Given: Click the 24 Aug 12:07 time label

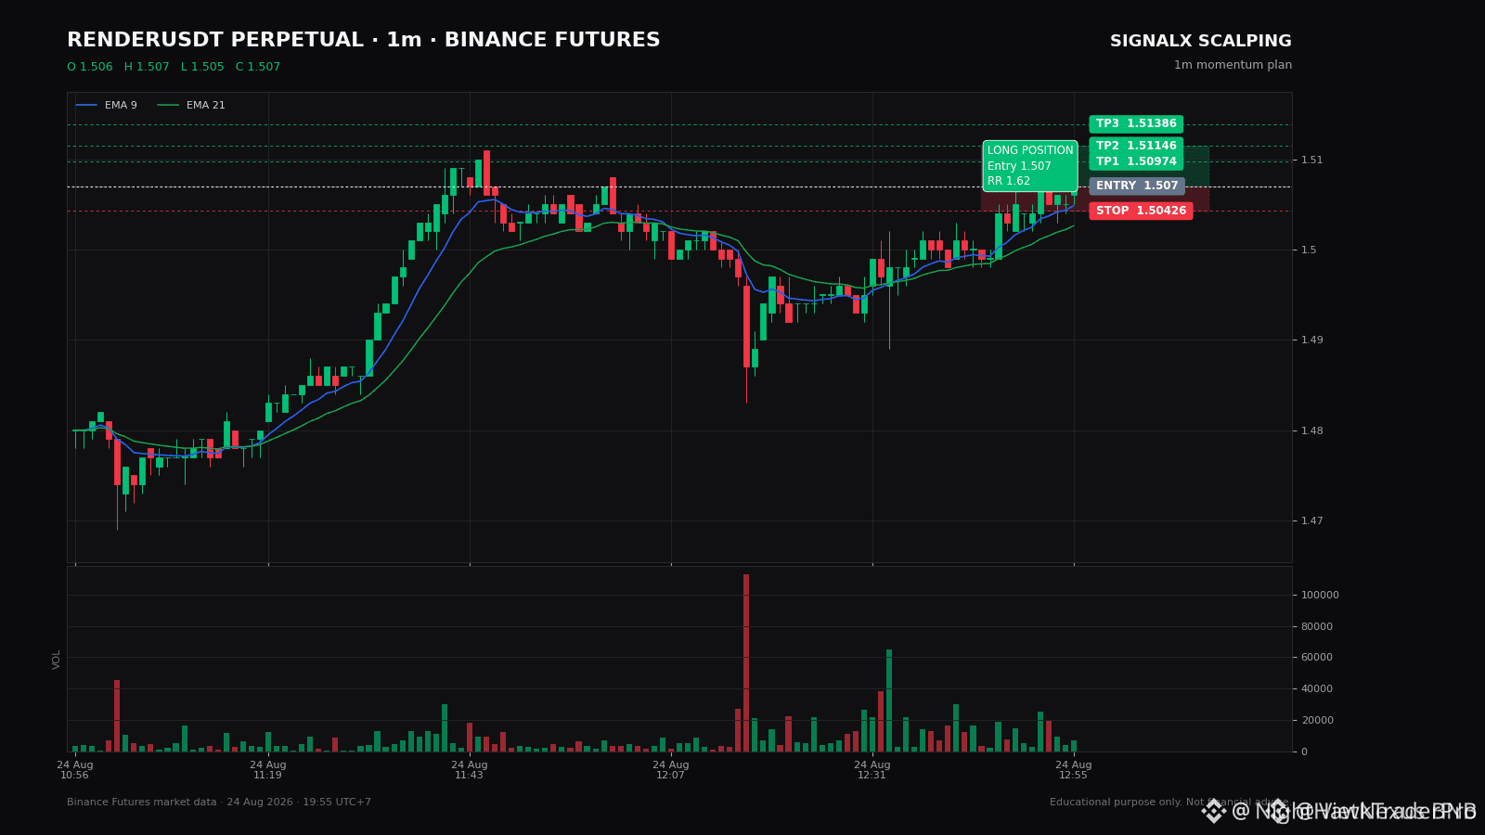Looking at the screenshot, I should (671, 770).
